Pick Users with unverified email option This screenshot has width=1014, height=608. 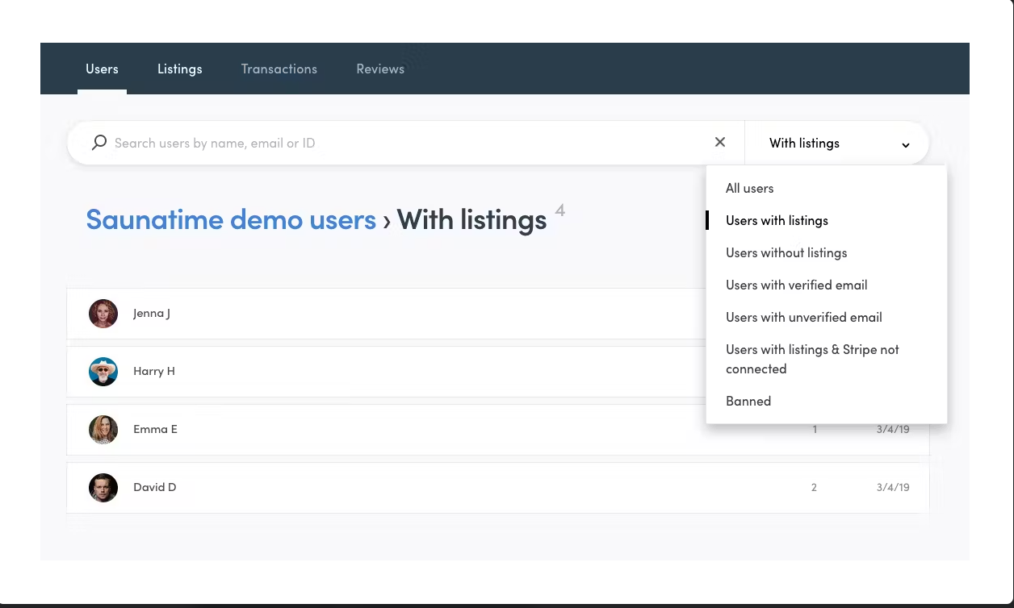(803, 318)
